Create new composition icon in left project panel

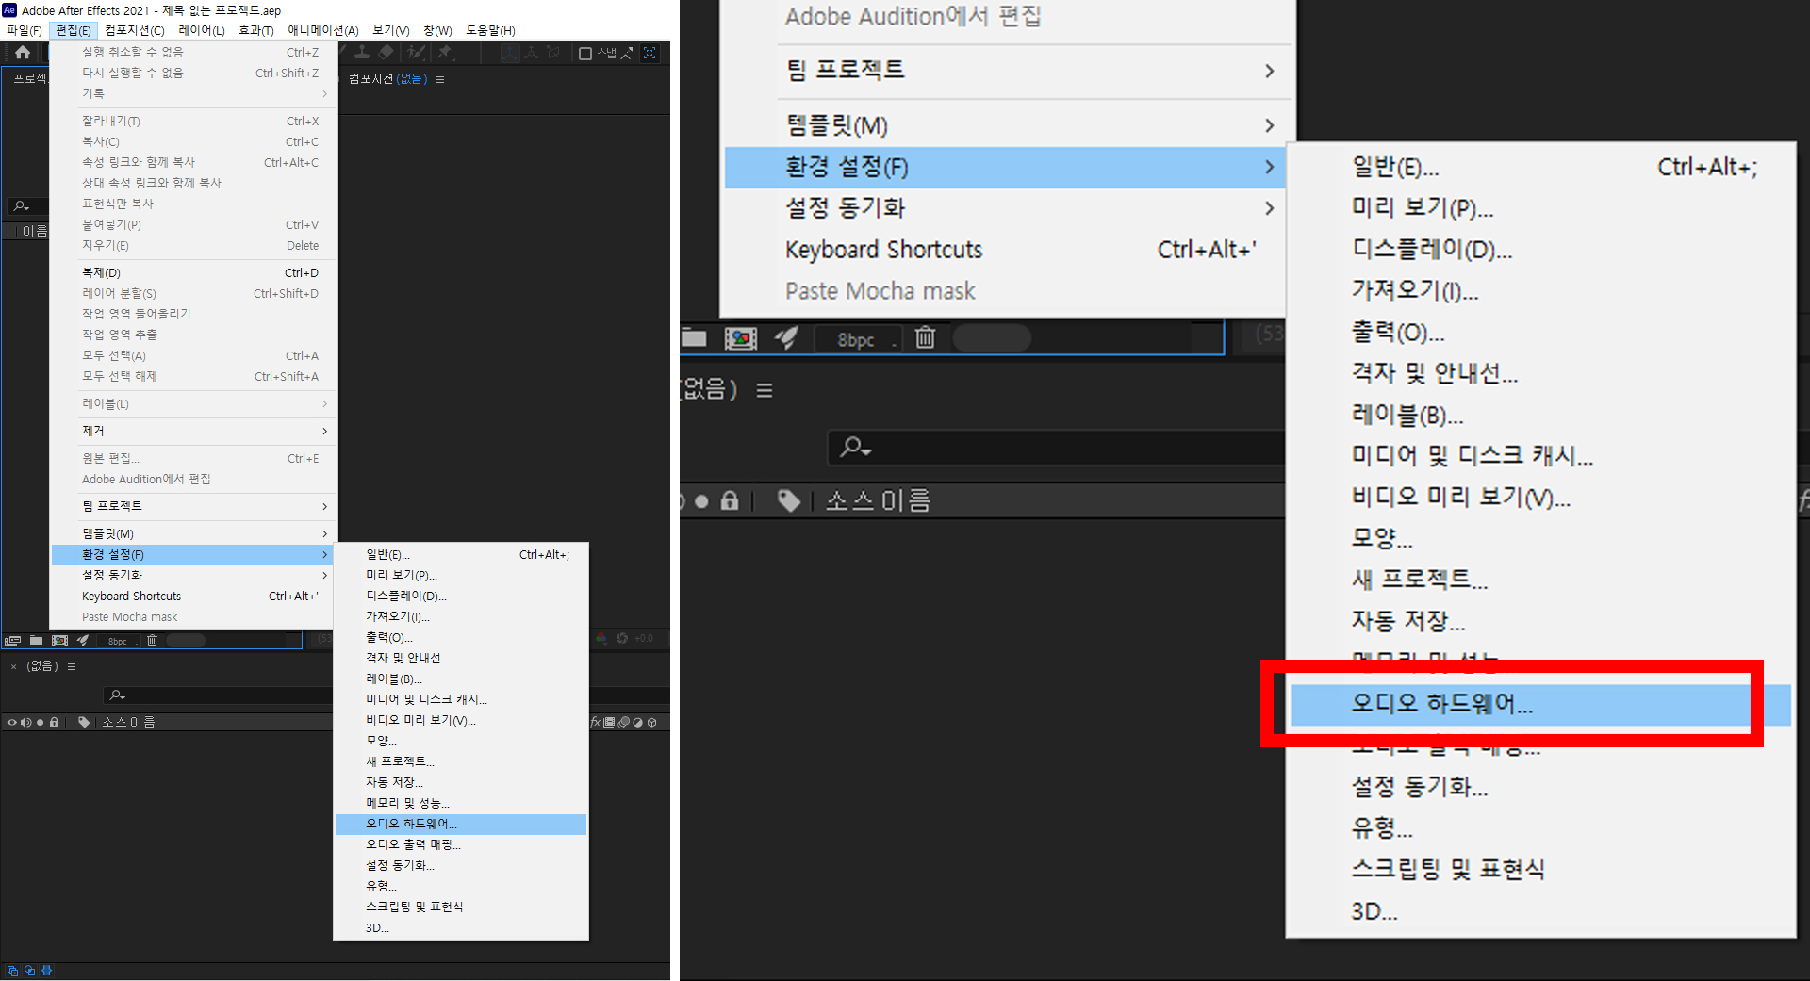pos(59,640)
